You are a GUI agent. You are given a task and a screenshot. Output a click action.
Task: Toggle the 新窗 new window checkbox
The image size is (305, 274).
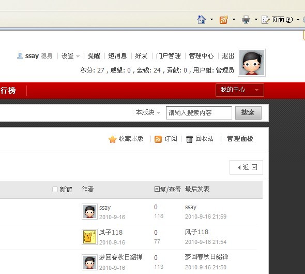click(x=55, y=189)
